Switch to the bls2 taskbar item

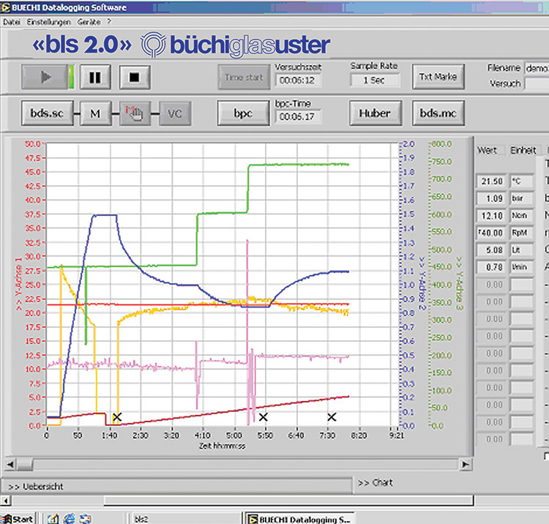click(x=186, y=519)
